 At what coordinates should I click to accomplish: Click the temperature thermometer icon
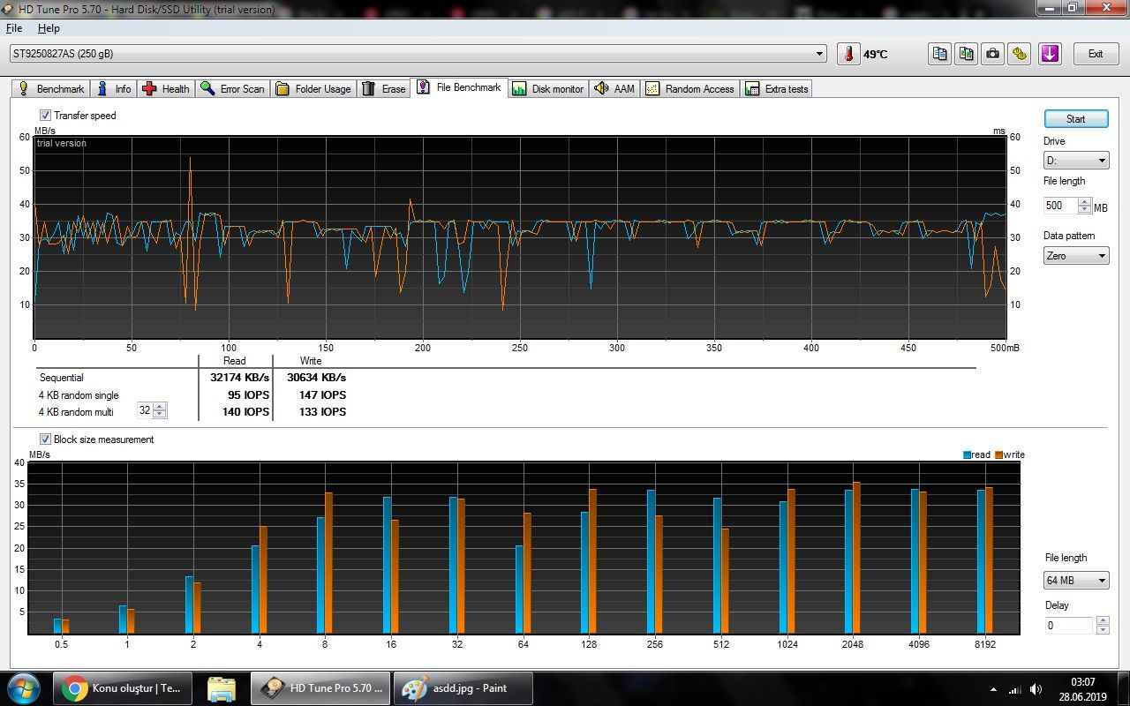click(848, 54)
